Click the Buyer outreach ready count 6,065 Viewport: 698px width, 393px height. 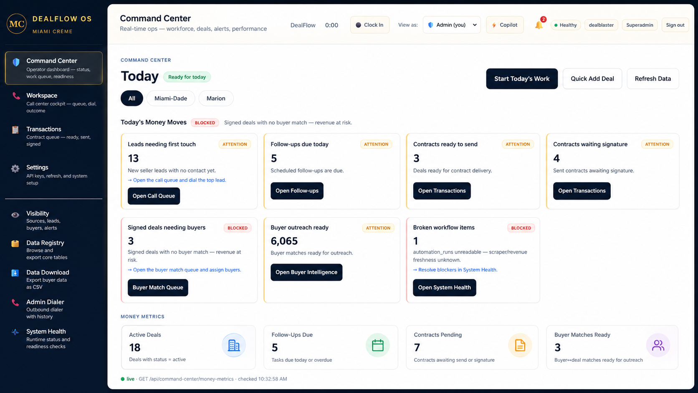pos(284,241)
